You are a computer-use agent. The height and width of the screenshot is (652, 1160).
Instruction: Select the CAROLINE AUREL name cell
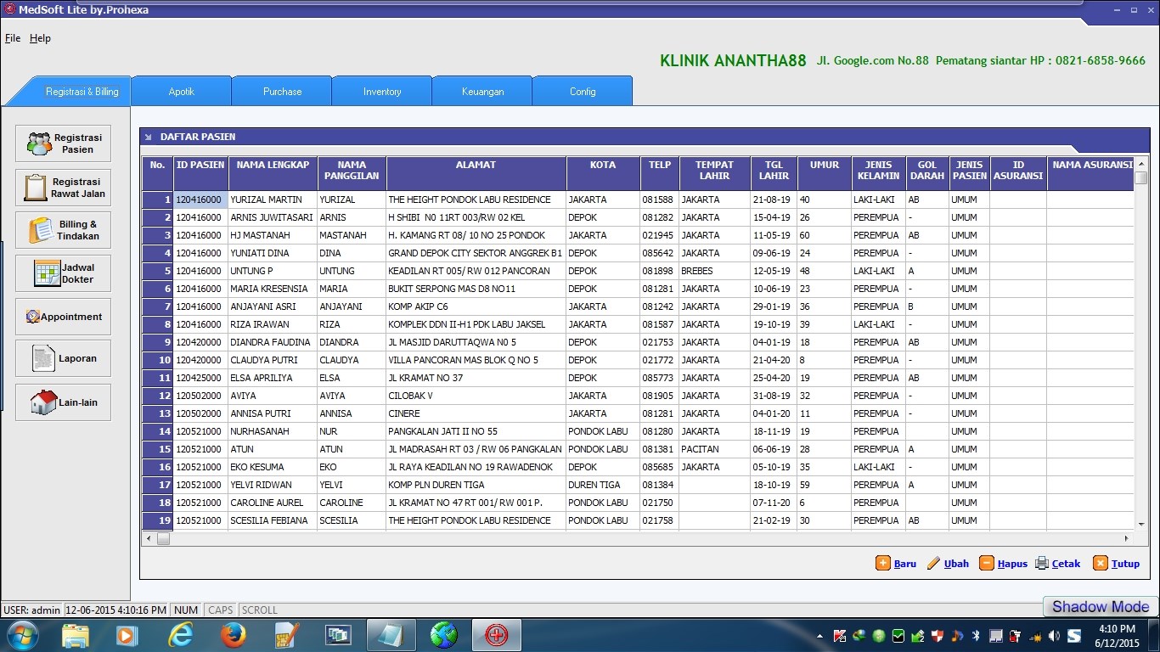273,503
